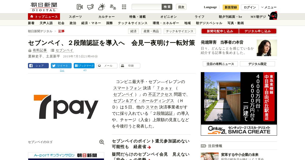Select the カルチャー tab

tap(106, 17)
